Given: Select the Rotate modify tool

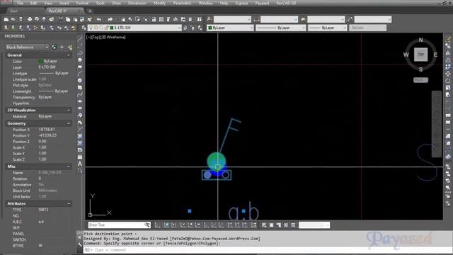Looking at the screenshot, I should point(448,81).
